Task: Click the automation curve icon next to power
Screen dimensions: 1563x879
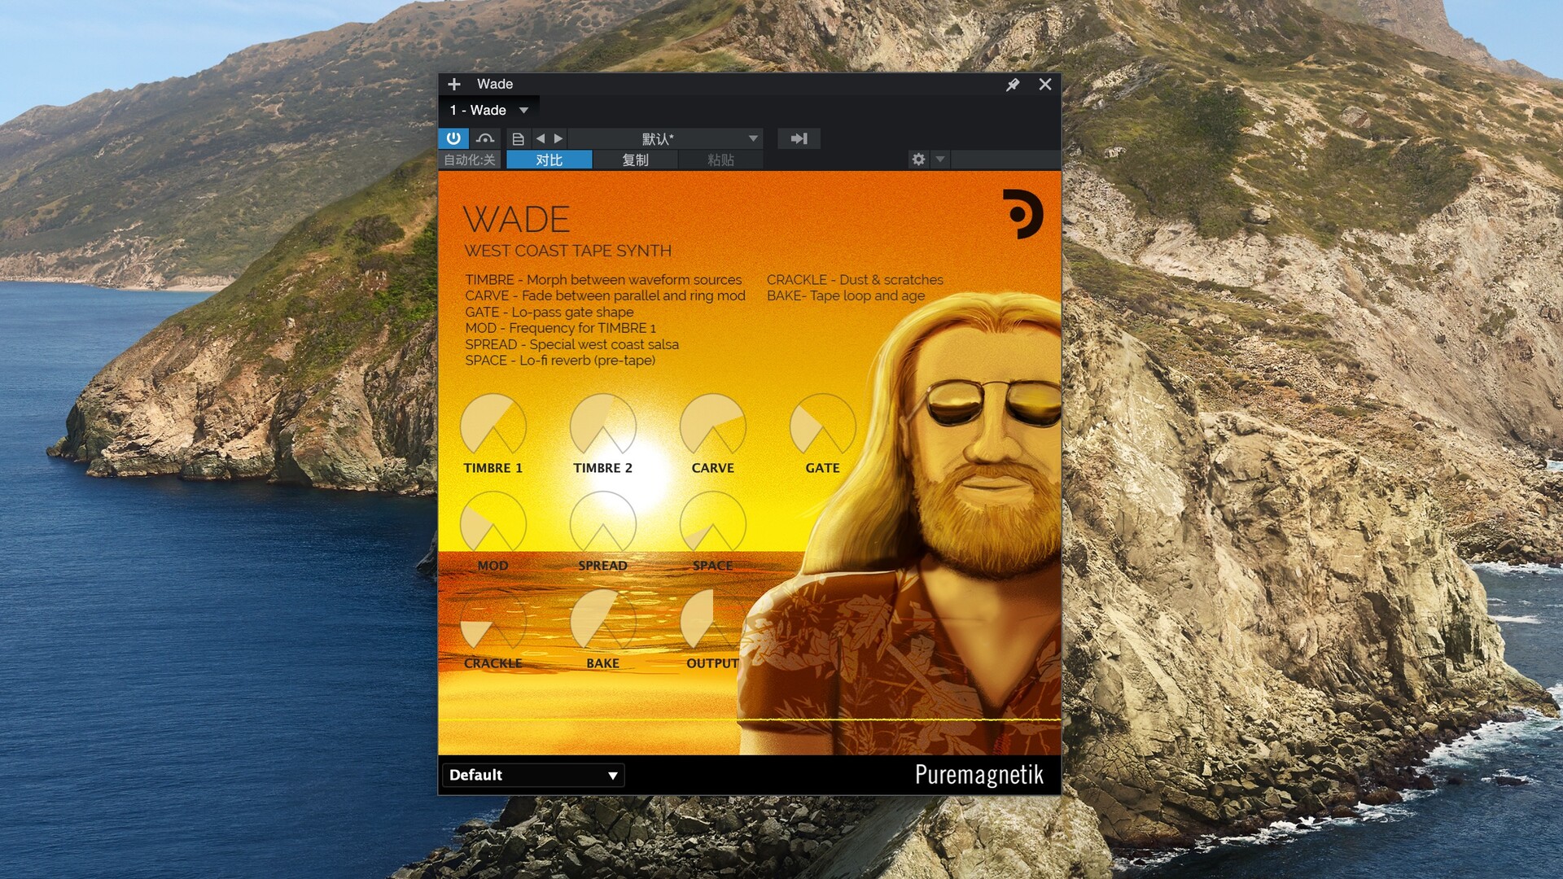Action: pyautogui.click(x=485, y=138)
